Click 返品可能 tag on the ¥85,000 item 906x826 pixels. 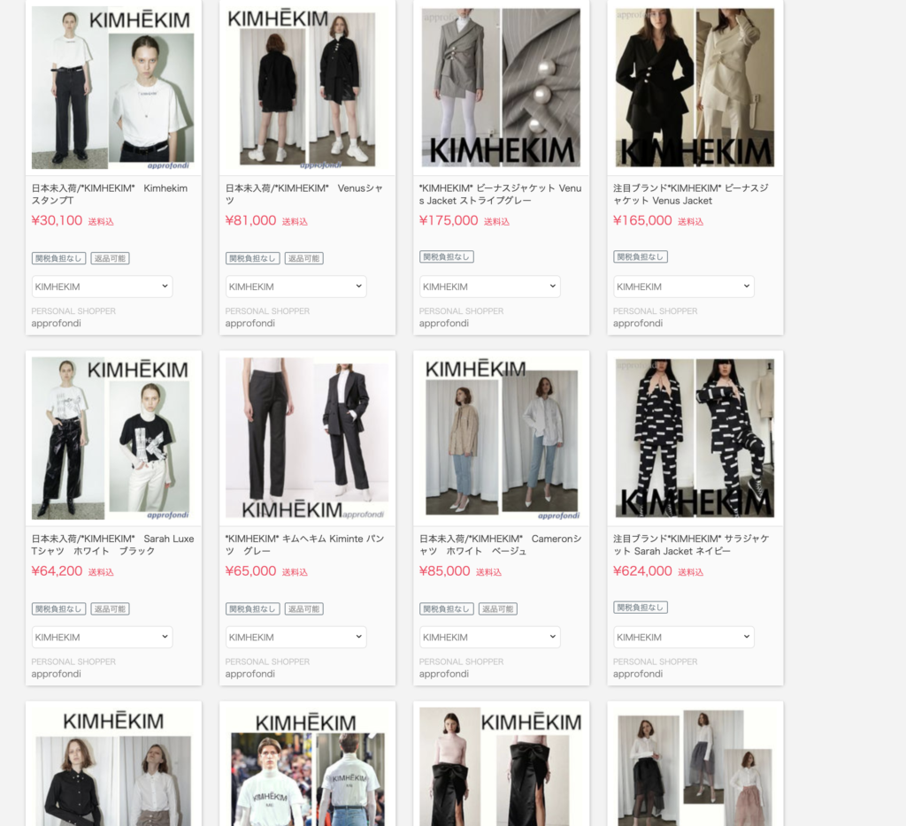498,608
